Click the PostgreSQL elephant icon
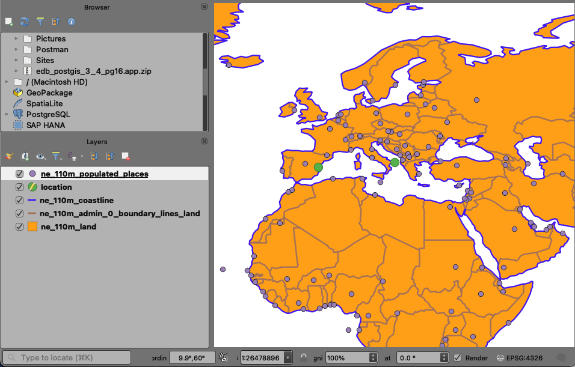575x367 pixels. click(x=17, y=114)
